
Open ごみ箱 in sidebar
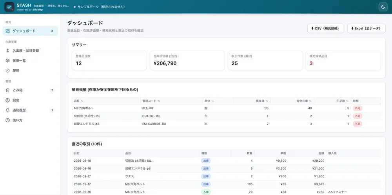coord(30,90)
